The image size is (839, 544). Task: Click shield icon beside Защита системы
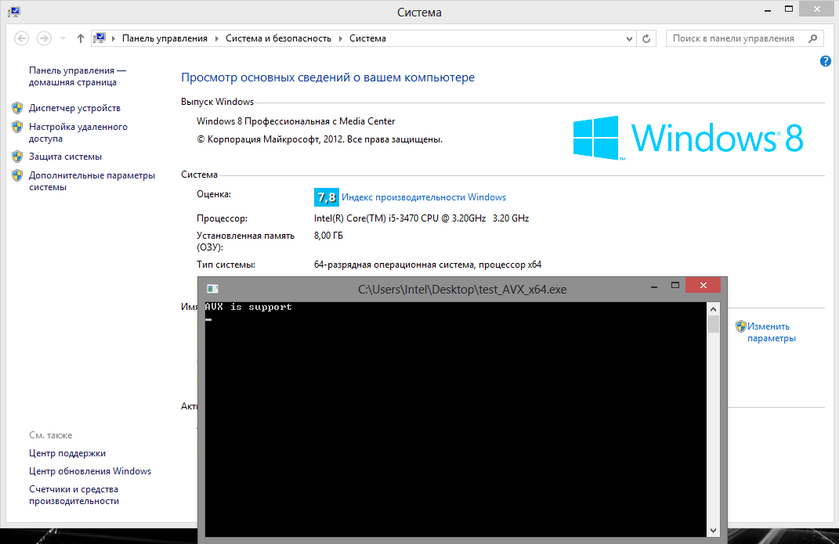[x=17, y=157]
